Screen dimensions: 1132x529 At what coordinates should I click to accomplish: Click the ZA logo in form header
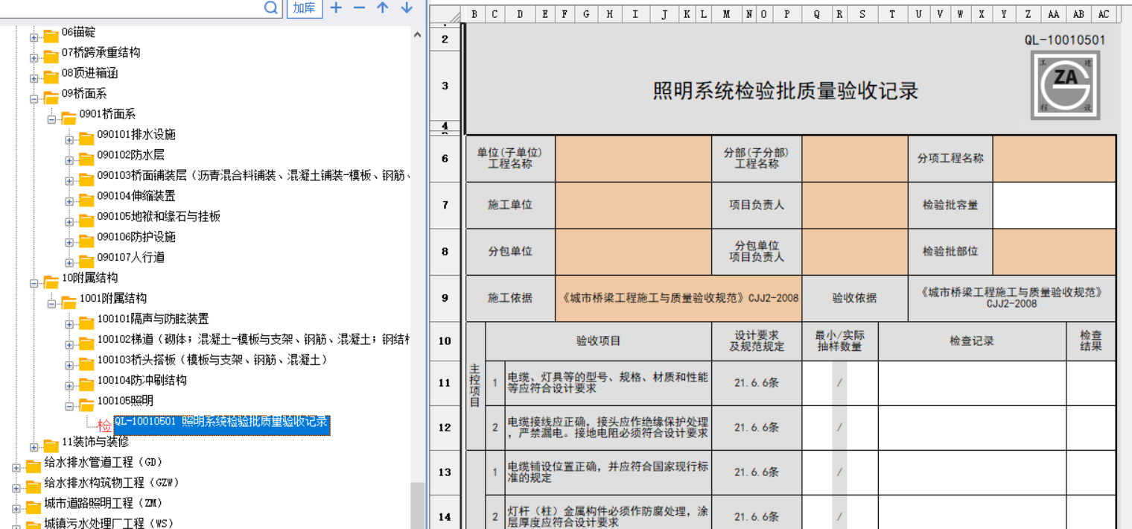1065,86
